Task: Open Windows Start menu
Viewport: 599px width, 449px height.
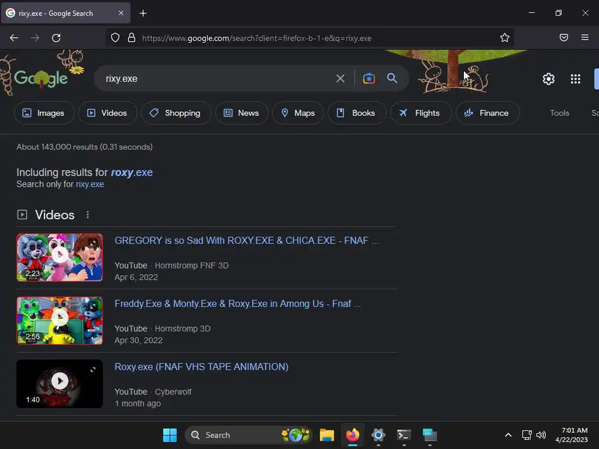Action: tap(170, 435)
